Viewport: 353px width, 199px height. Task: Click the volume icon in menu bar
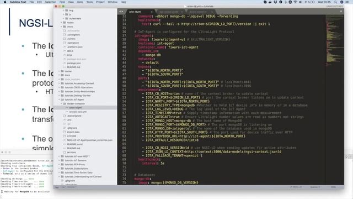301,2
